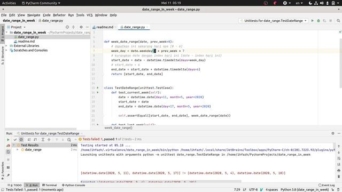
Task: Collapse all in Project tool window
Action: [74, 27]
